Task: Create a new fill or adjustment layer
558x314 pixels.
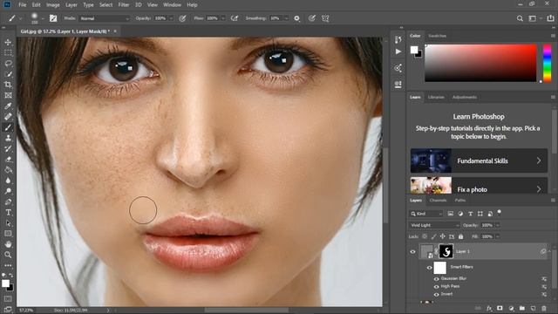Action: 511,308
